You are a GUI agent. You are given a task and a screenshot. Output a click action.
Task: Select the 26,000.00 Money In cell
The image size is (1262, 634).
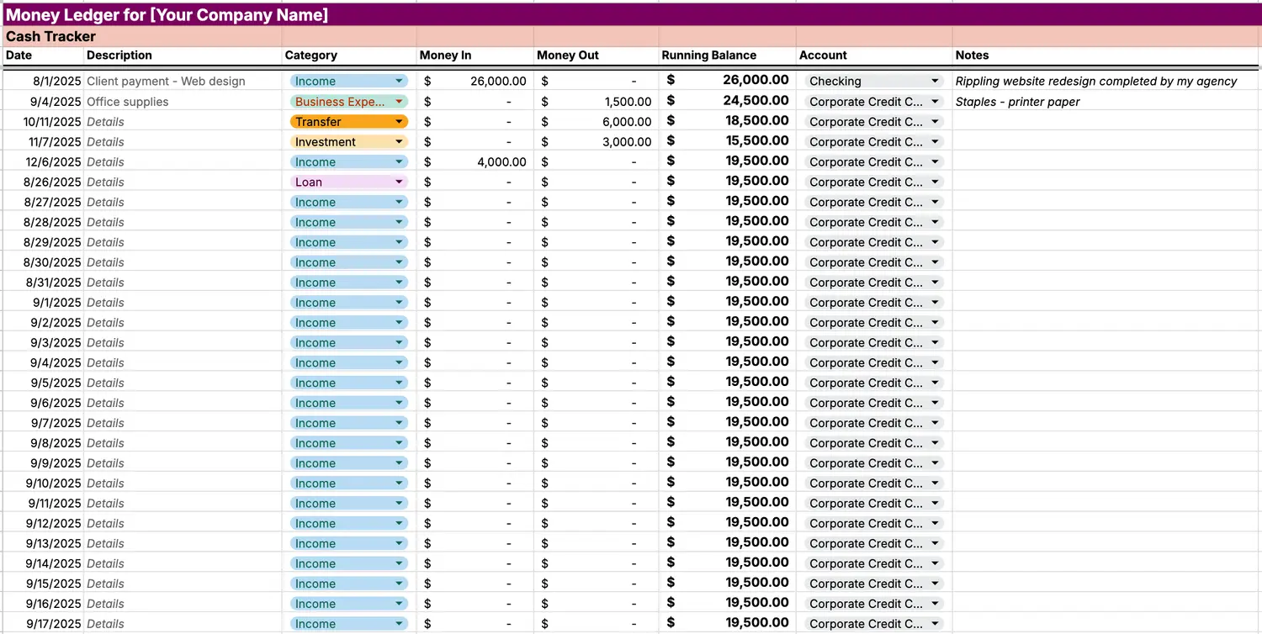coord(475,82)
